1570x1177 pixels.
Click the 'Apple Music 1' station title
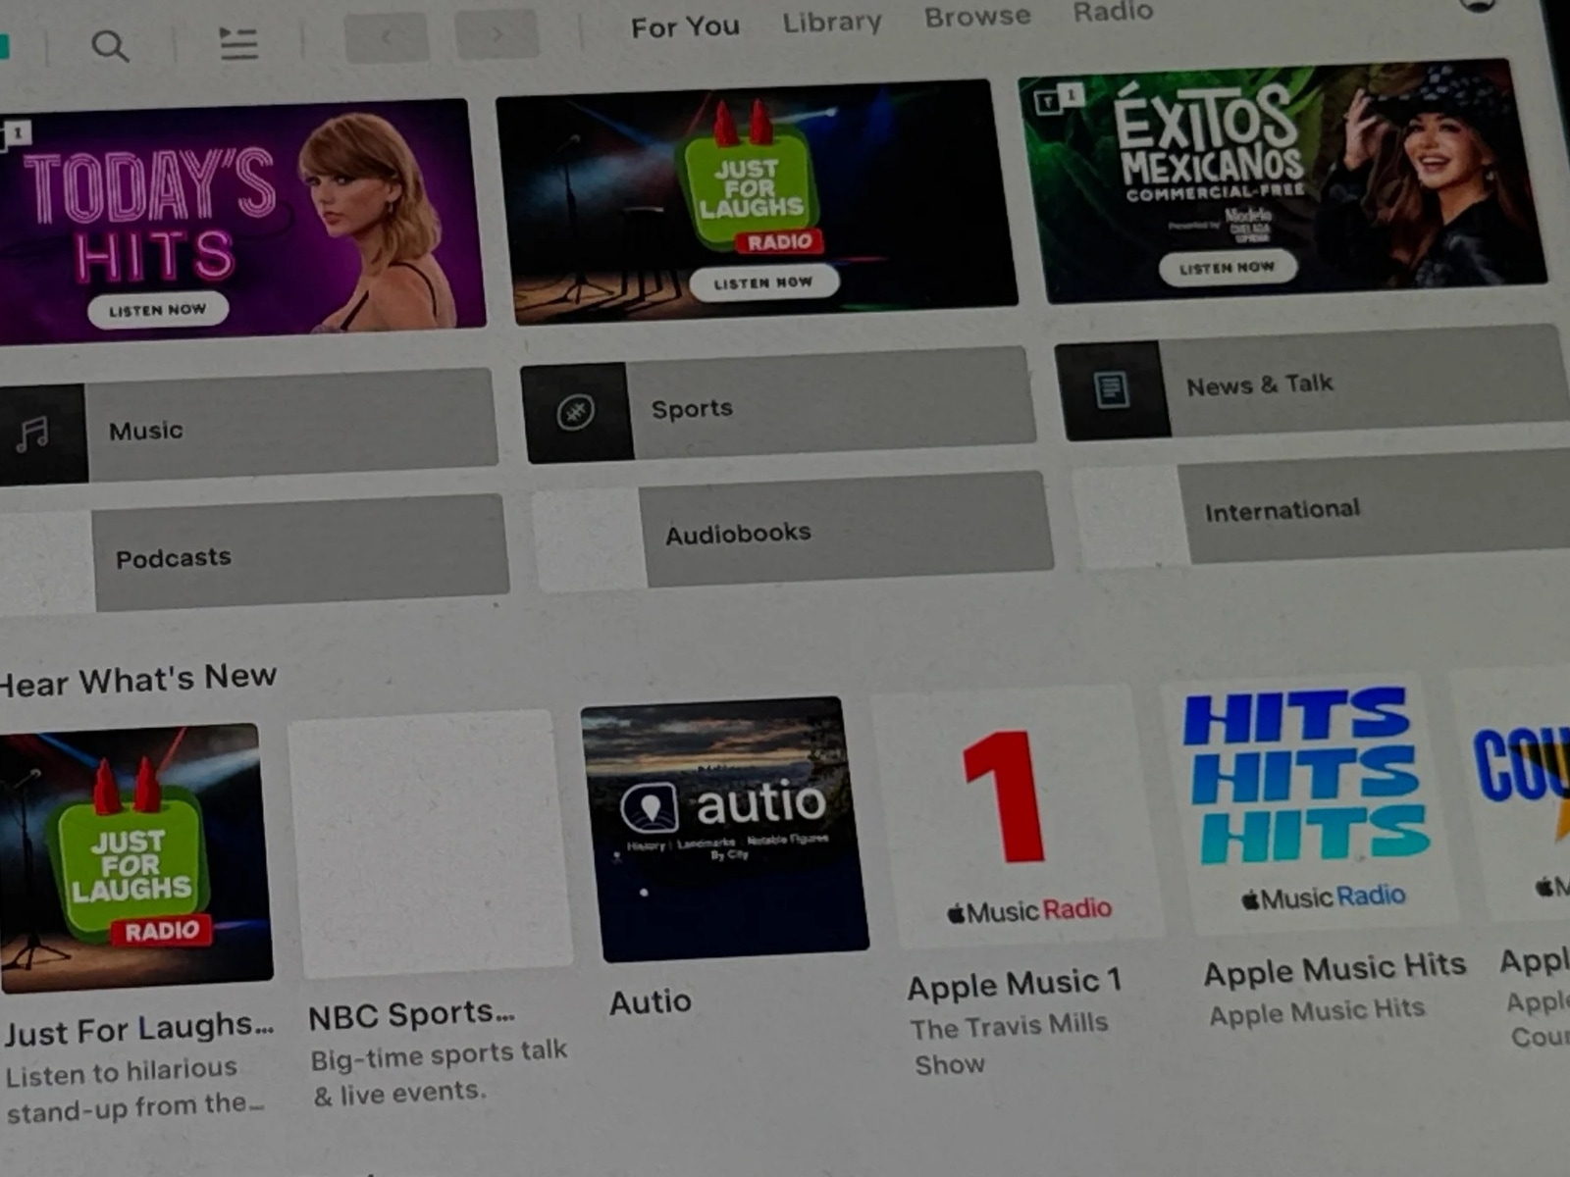coord(1015,985)
